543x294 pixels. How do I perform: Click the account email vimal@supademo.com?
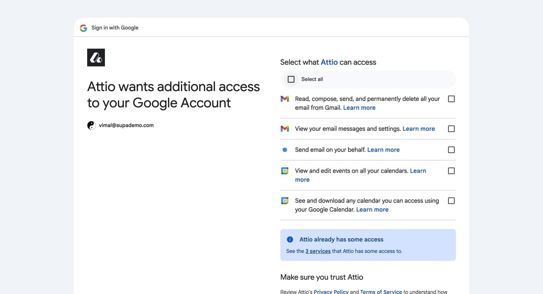[x=126, y=125]
